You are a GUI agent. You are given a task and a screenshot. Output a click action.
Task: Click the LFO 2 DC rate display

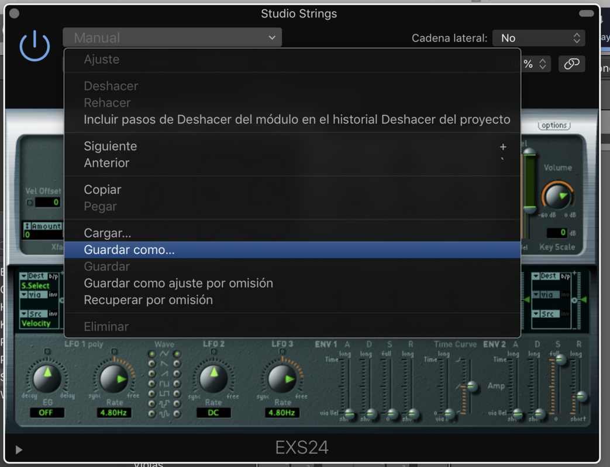(x=213, y=413)
